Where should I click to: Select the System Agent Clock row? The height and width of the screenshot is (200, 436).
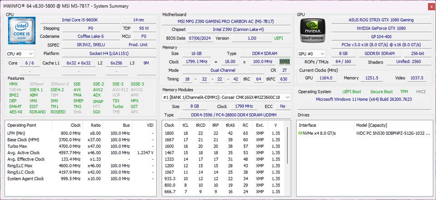81,179
